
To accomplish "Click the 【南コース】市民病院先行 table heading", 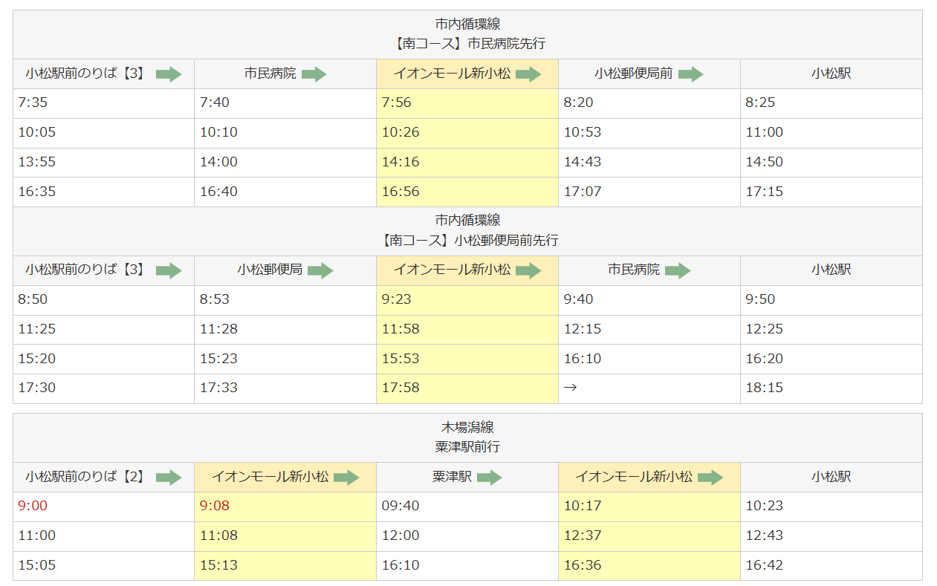I will pos(467,44).
